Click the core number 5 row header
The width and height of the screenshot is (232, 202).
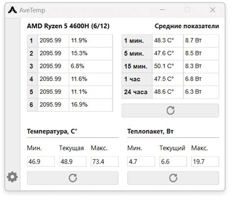click(32, 92)
